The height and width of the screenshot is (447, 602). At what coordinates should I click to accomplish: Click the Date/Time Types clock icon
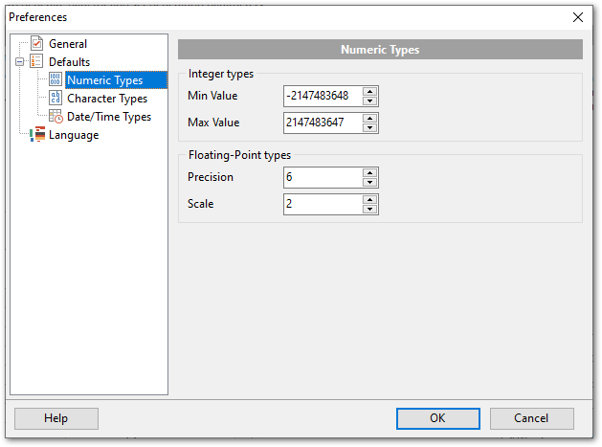[x=56, y=117]
